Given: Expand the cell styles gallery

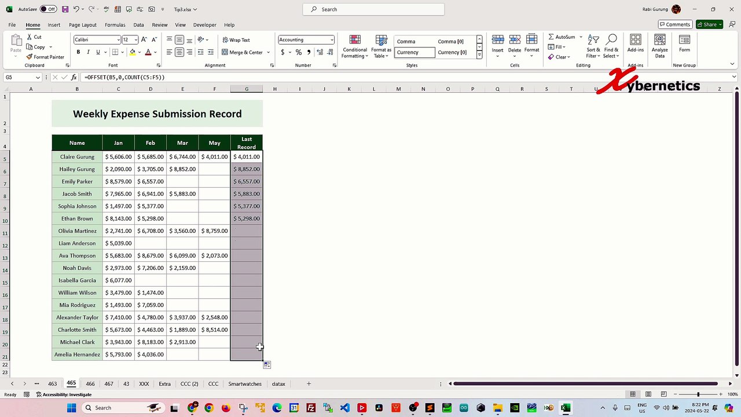Looking at the screenshot, I should [x=479, y=55].
